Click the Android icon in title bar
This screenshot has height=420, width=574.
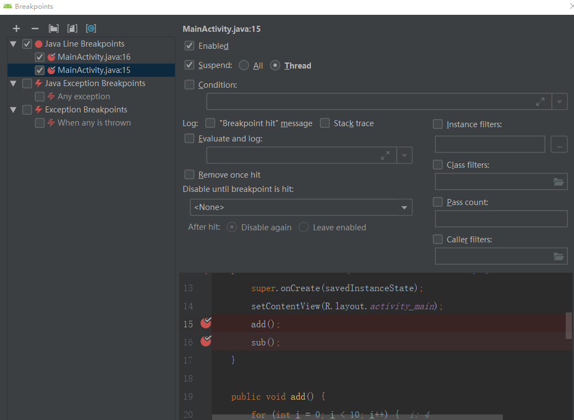(7, 6)
